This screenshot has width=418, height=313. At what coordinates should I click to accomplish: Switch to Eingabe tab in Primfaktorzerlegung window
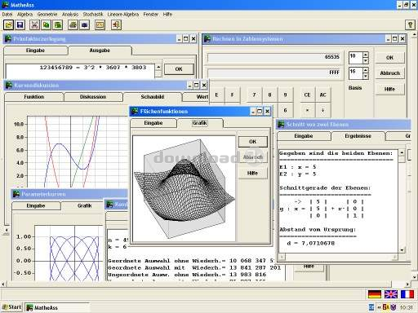[x=35, y=51]
